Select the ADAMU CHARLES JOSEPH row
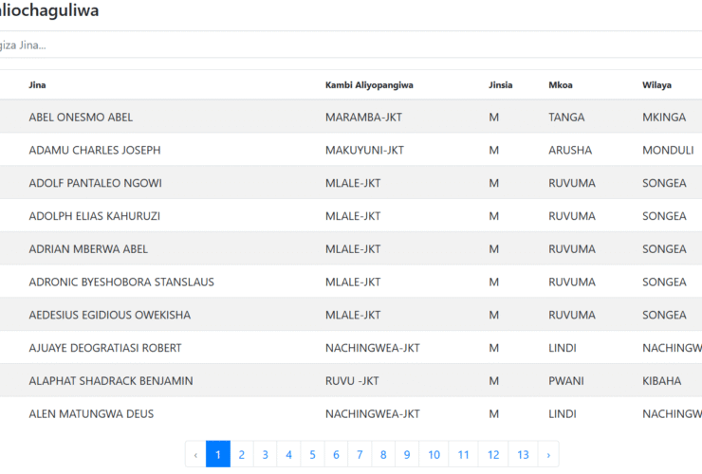Screen dimensions: 702x474 pos(95,150)
